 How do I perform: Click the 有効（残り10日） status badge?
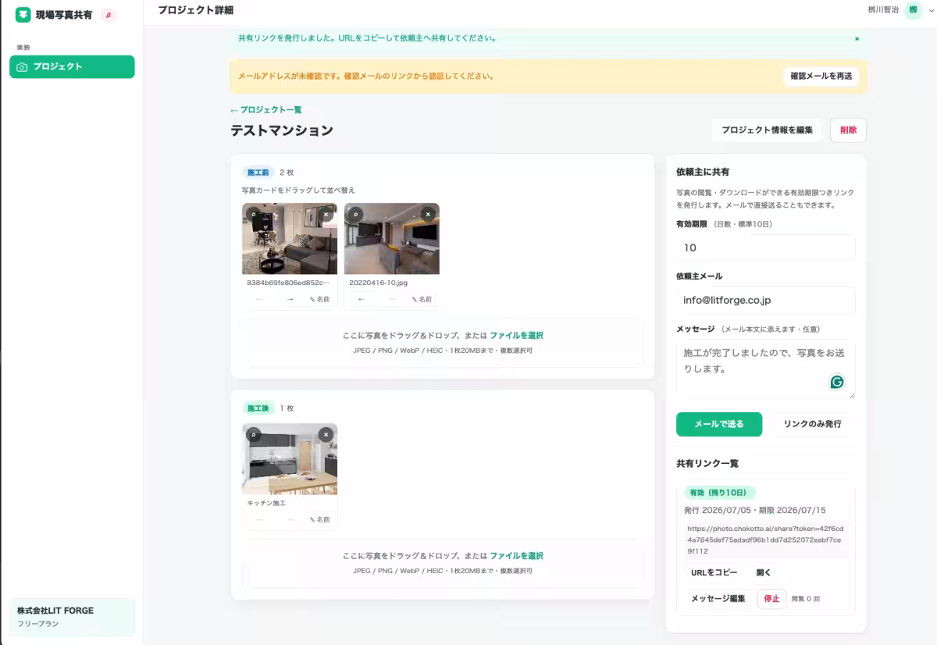(x=719, y=493)
